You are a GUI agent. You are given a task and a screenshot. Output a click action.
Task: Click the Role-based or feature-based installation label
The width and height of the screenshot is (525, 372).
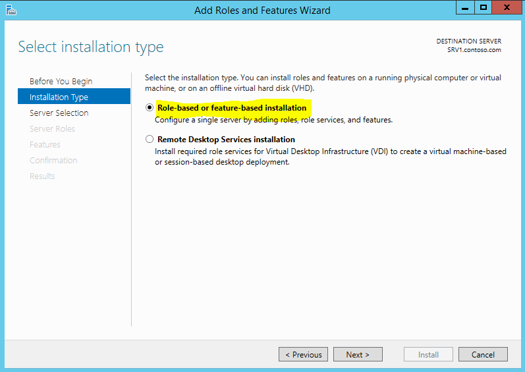(x=232, y=108)
